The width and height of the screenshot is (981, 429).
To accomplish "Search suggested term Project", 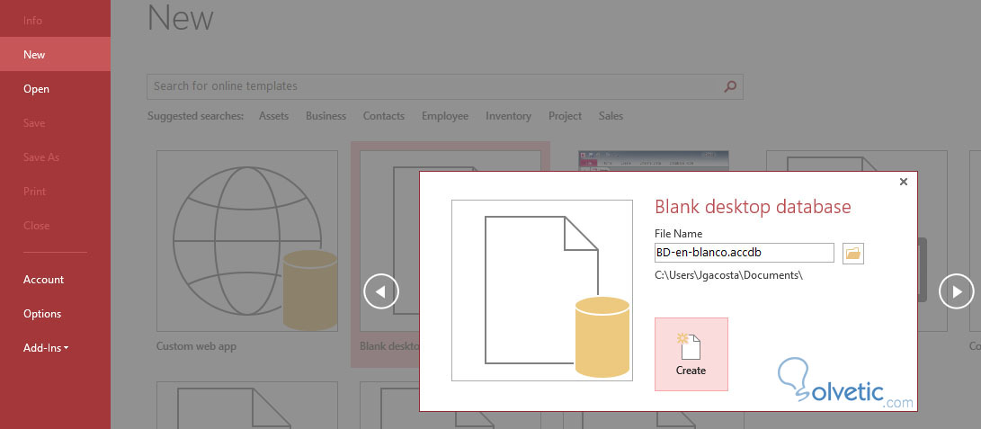I will click(565, 116).
